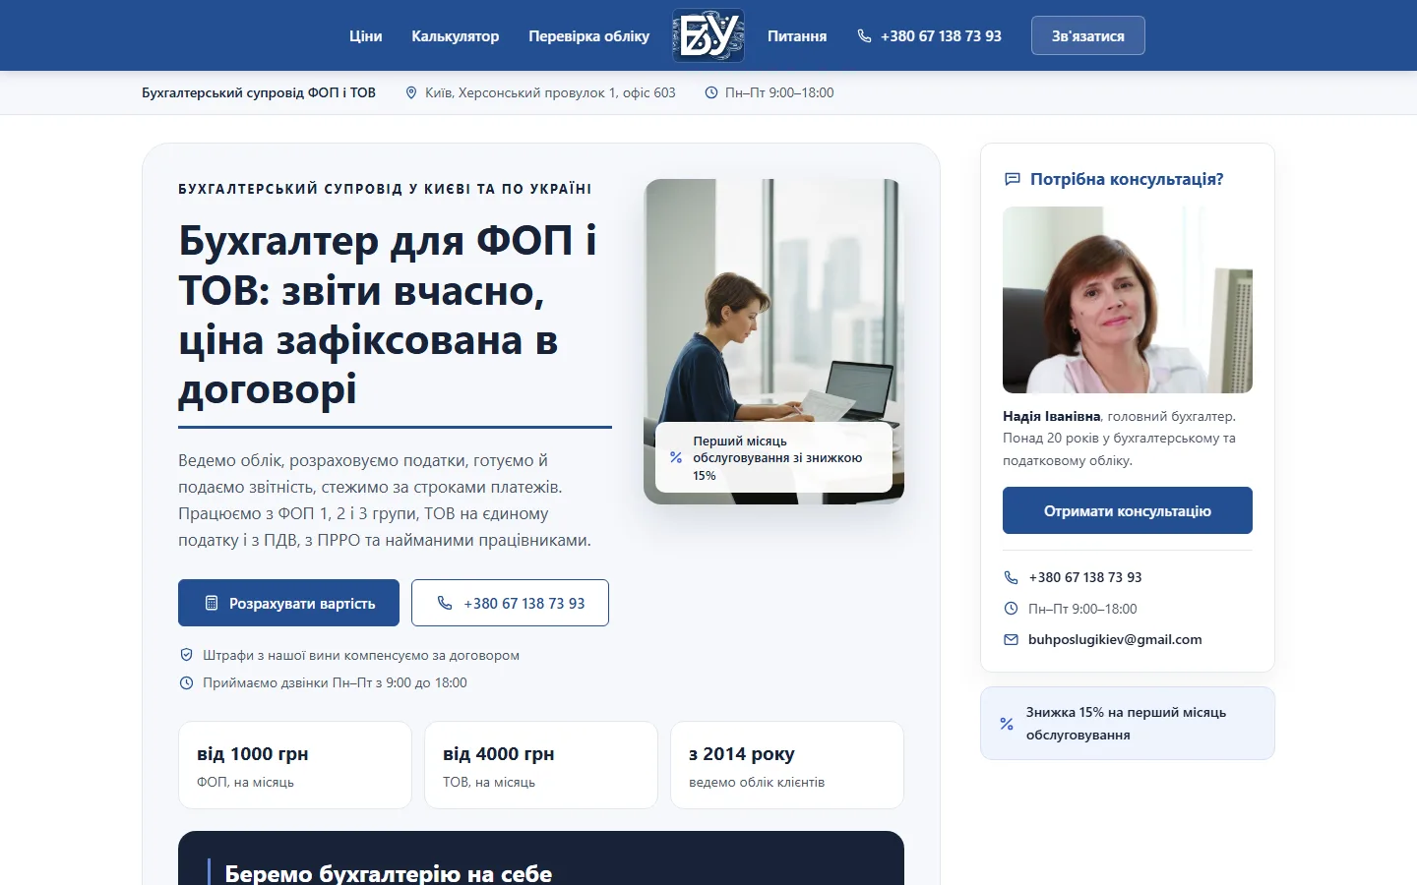Image resolution: width=1417 pixels, height=885 pixels.
Task: Click the calculator icon in Розрахувати вартість button
Action: 212,603
